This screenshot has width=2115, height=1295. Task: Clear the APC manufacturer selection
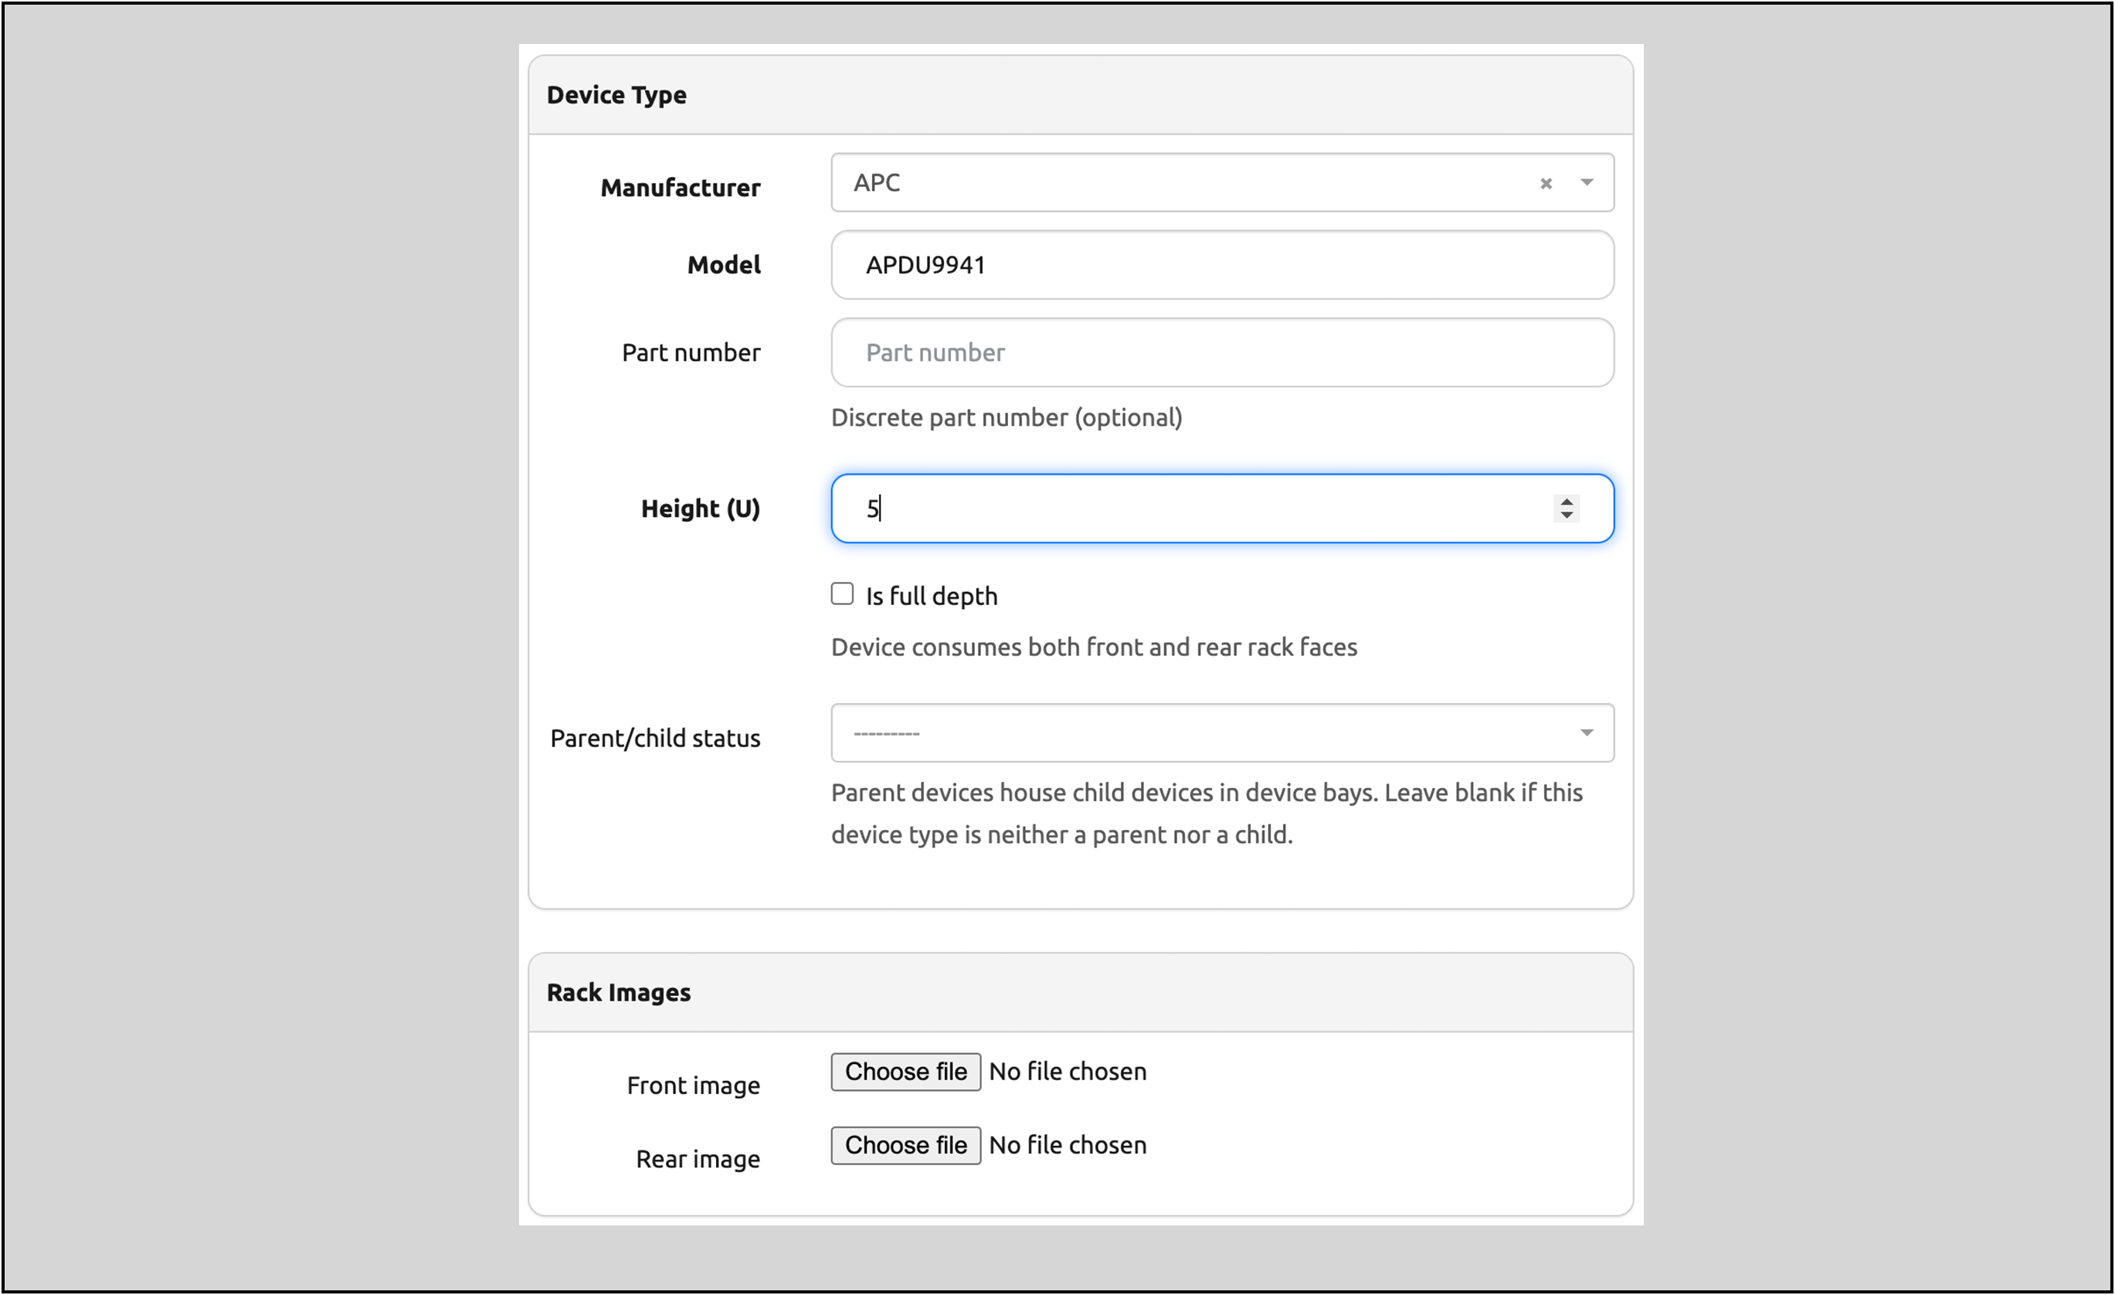1545,183
